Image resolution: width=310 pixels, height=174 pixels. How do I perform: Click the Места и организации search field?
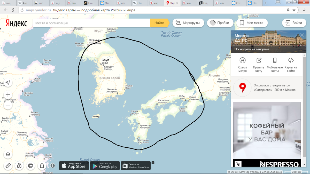coord(92,23)
